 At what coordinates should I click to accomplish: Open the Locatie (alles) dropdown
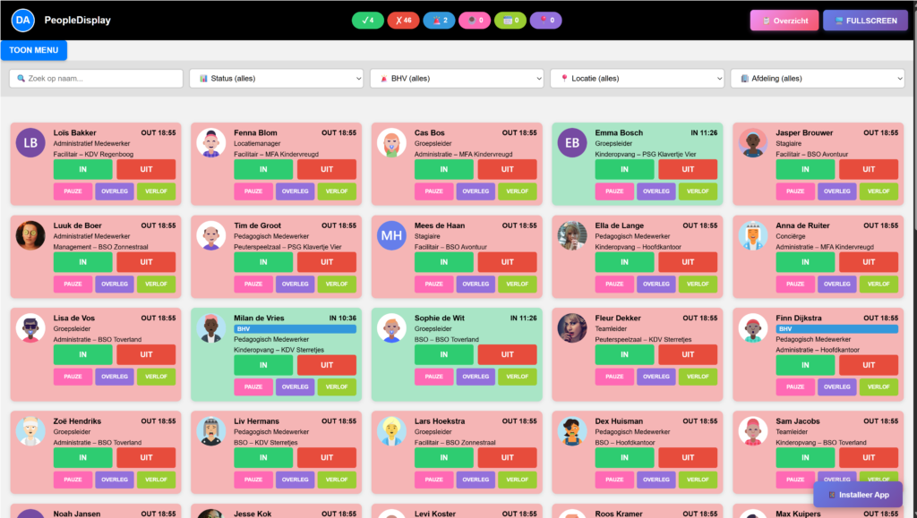point(637,79)
